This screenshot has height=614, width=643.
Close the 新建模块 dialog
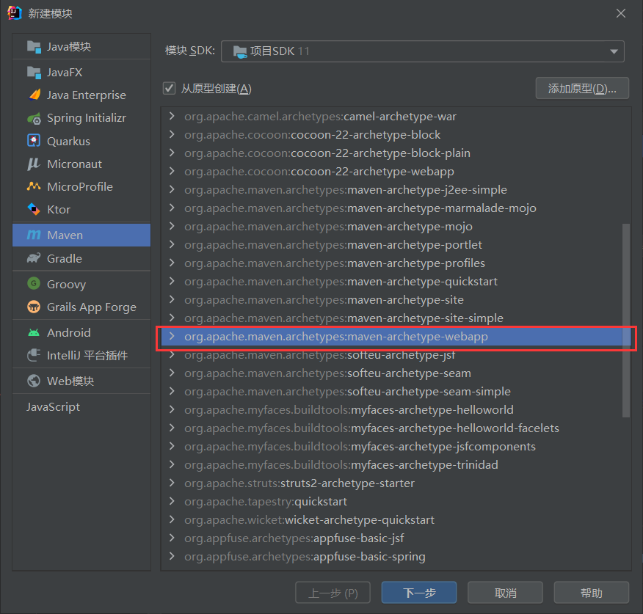tap(621, 13)
